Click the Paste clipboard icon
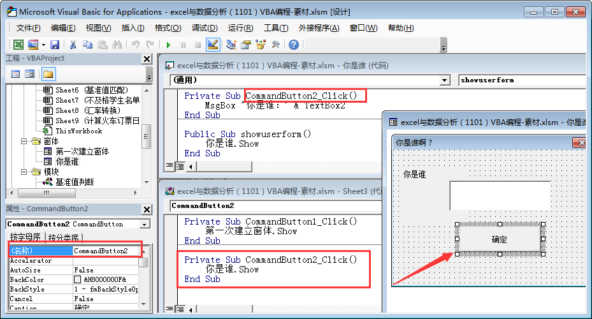The width and height of the screenshot is (592, 319). pyautogui.click(x=103, y=45)
